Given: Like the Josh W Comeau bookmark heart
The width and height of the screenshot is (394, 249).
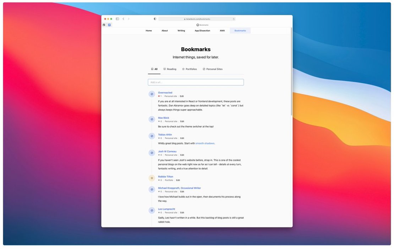Looking at the screenshot, I should [160, 155].
